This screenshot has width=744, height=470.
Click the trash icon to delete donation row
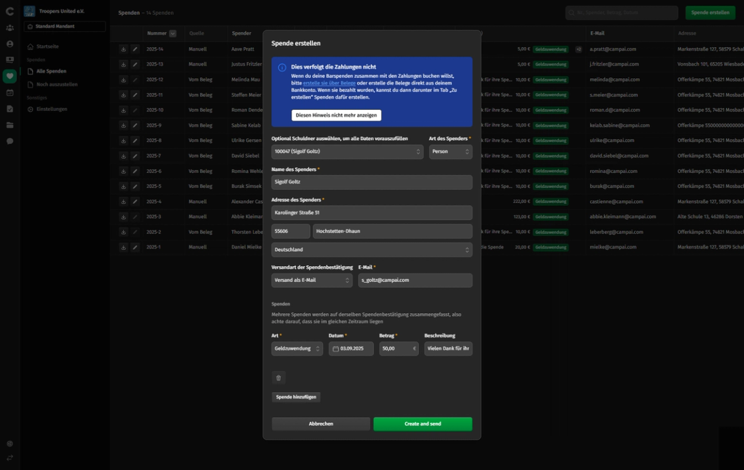point(278,378)
